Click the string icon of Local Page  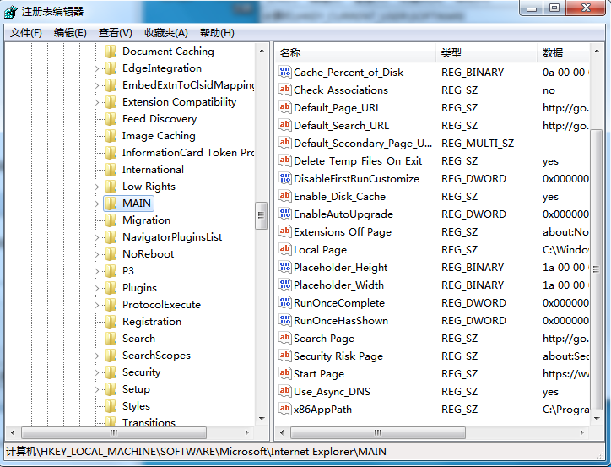[285, 249]
